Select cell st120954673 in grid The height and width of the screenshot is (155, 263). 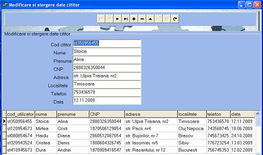click(x=21, y=129)
